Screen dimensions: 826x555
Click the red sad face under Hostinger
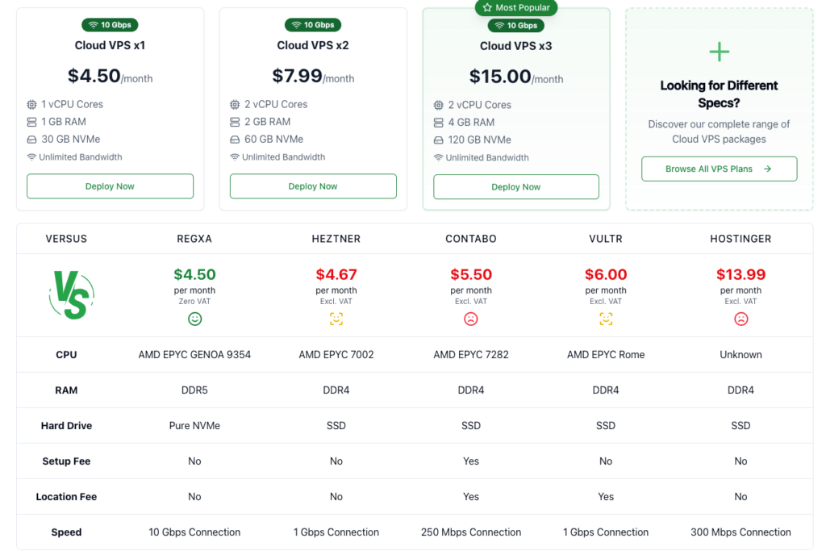(740, 319)
